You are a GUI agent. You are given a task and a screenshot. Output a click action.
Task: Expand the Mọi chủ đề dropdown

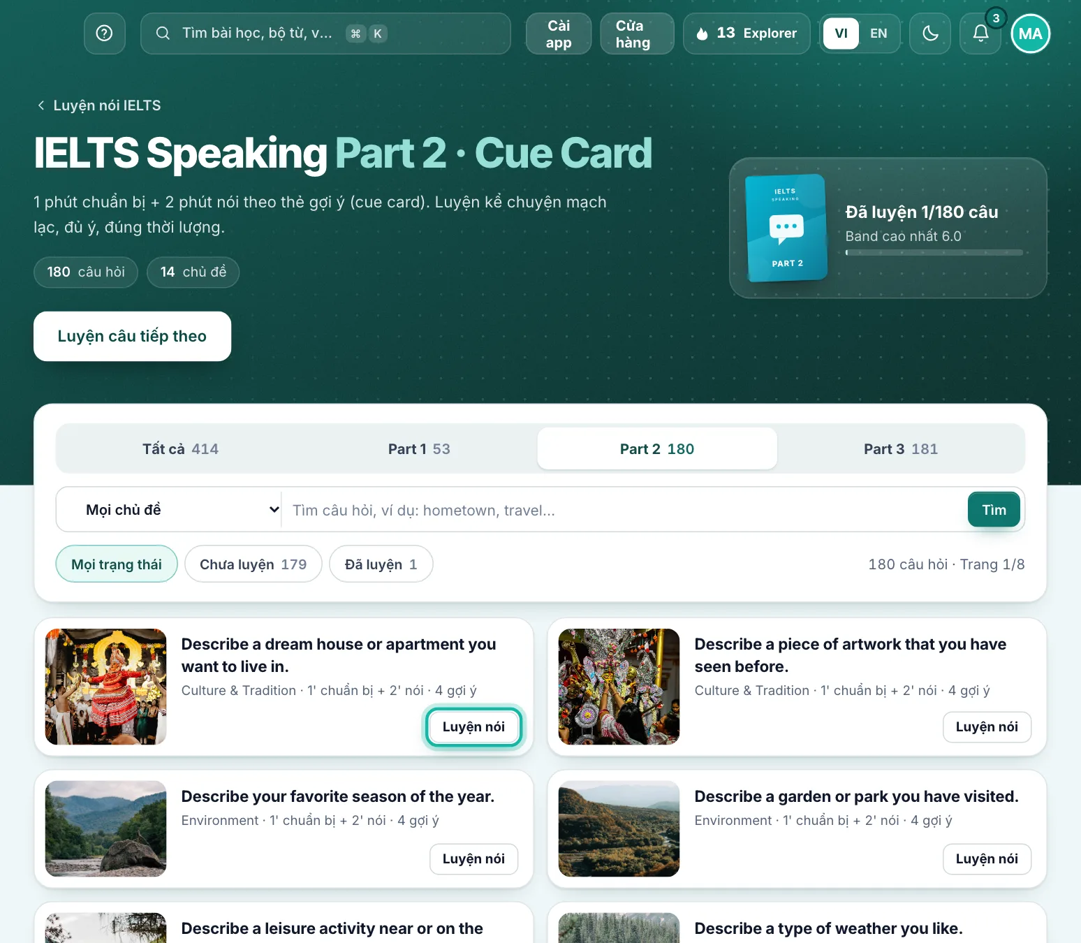(x=170, y=510)
